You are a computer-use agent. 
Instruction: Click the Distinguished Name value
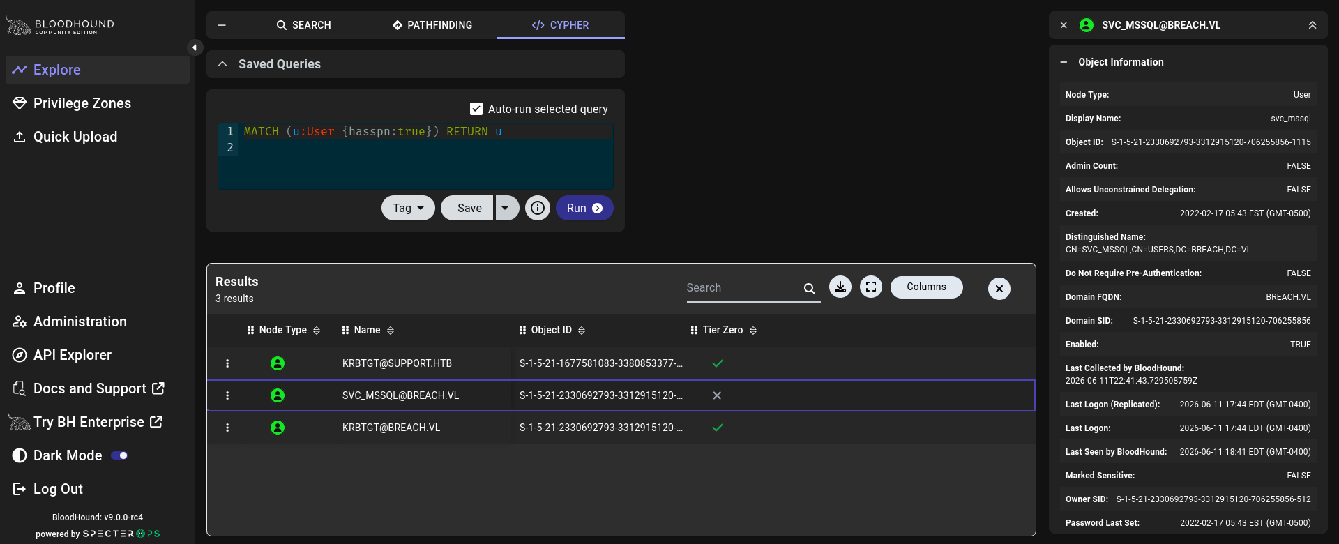(1158, 250)
